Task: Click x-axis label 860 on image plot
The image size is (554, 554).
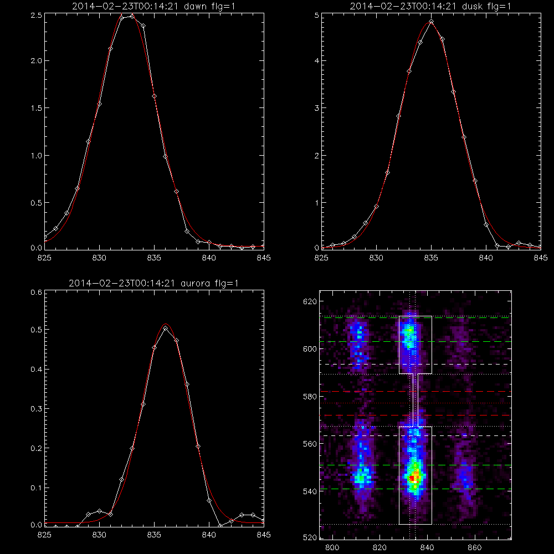Action: (475, 548)
